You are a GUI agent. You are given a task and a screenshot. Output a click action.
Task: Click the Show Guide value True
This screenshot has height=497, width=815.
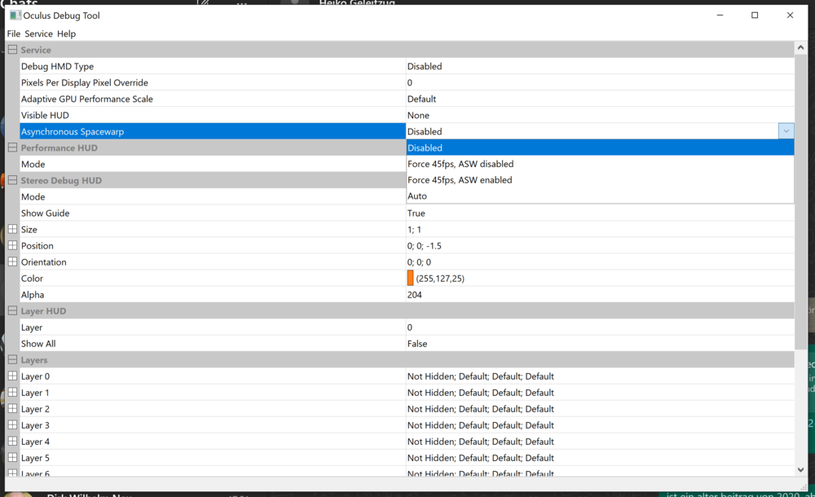(x=416, y=213)
